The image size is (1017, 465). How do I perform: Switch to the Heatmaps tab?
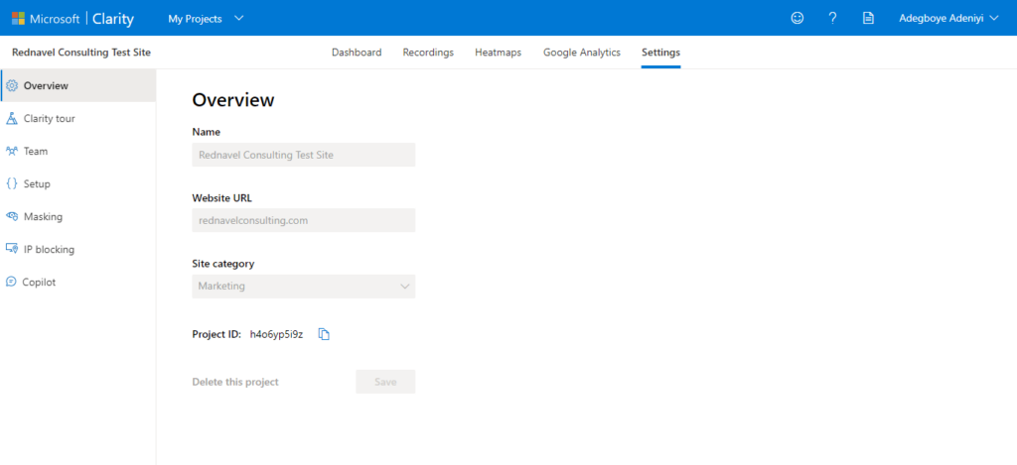(x=499, y=53)
